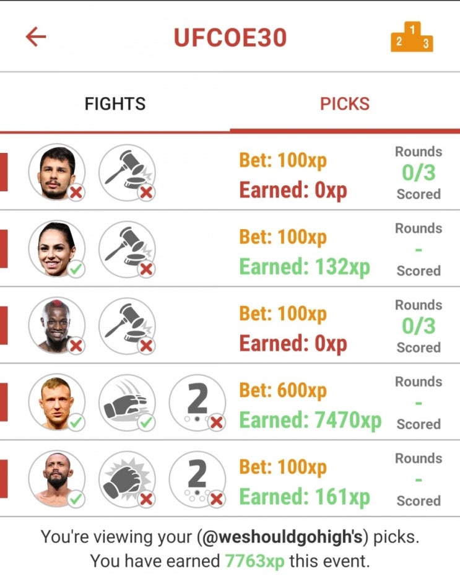
Task: Switch to the FIGHTS tab
Action: point(115,103)
